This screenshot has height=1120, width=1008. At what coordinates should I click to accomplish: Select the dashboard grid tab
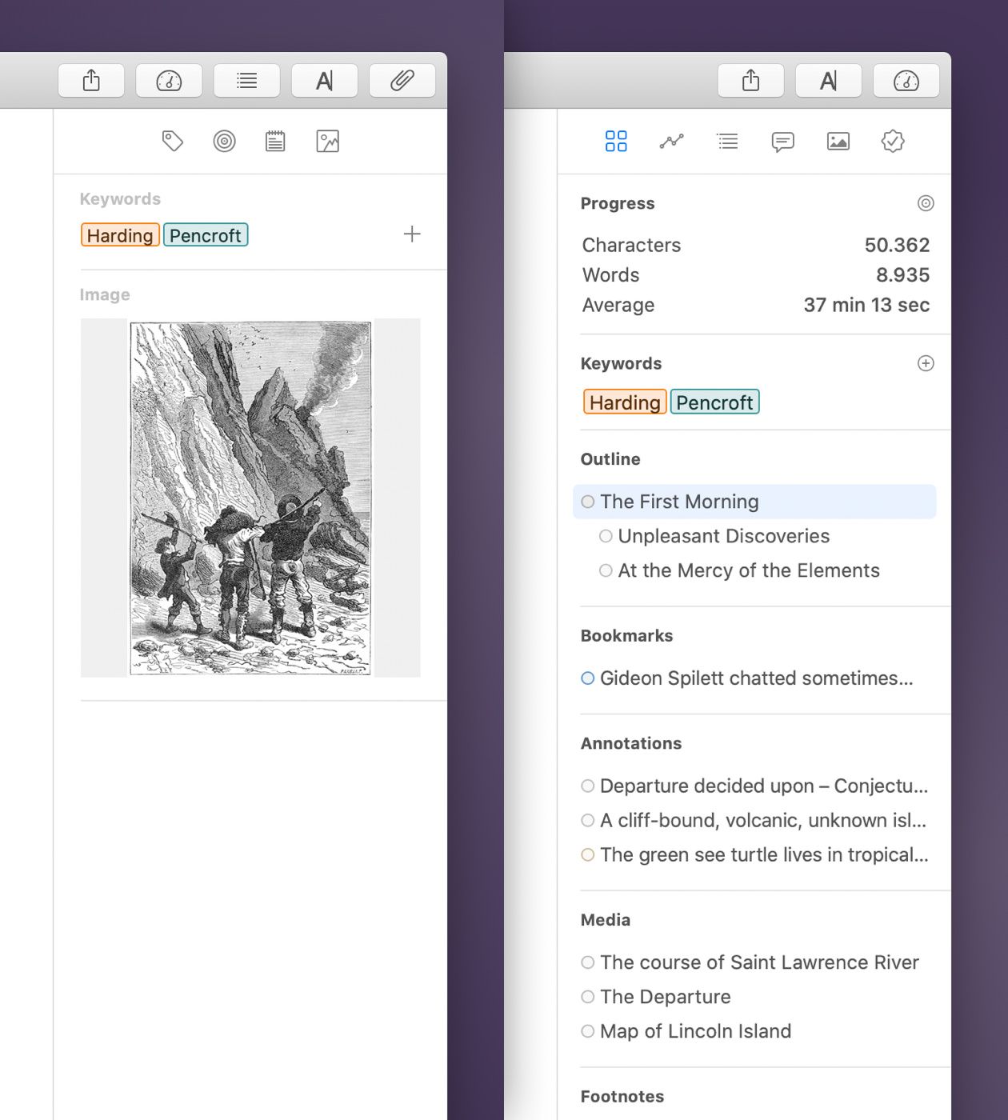[x=616, y=142]
